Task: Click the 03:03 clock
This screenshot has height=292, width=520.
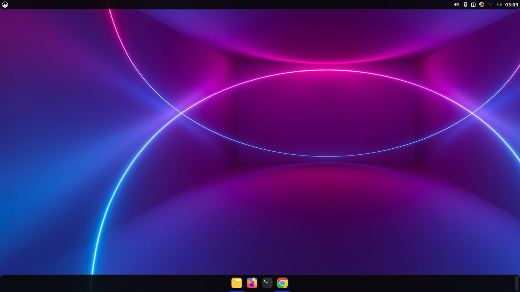Action: coord(512,5)
